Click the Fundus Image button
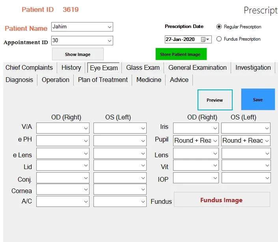Screen dimensions: 278x242 tap(222, 200)
